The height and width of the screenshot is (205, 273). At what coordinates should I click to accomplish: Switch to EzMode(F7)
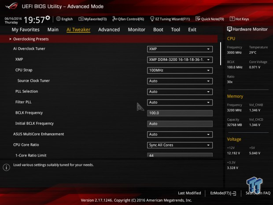pos(223,193)
